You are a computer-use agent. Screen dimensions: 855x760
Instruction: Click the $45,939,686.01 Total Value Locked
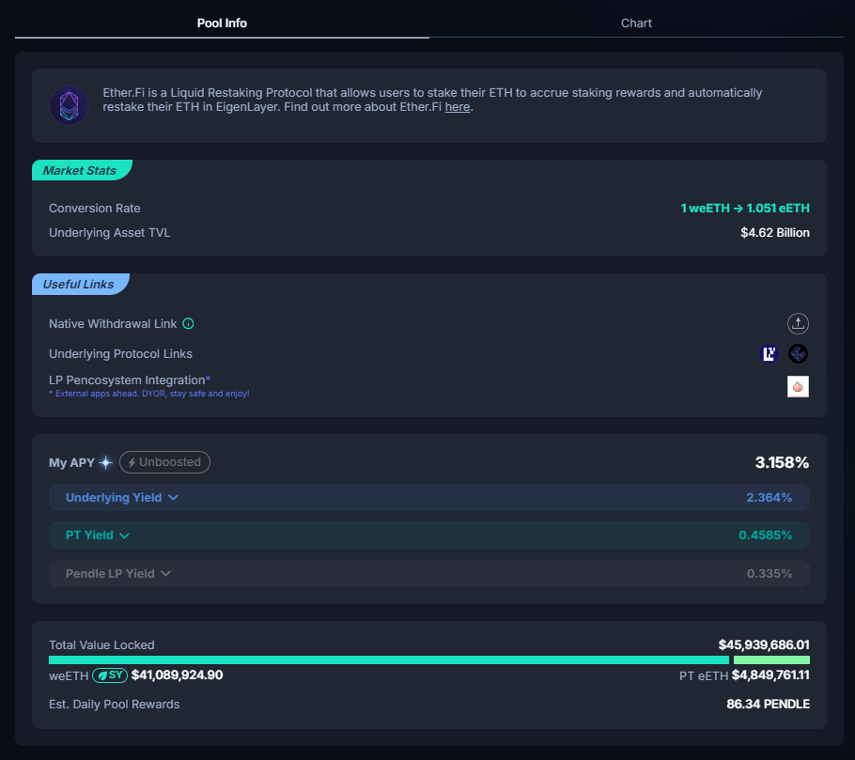[x=764, y=645]
